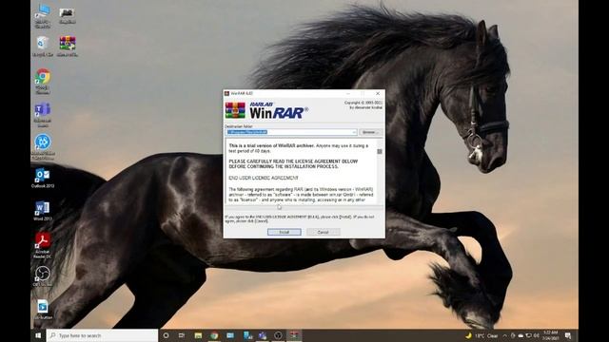Open File Explorer from the taskbar
This screenshot has height=342, width=609.
pos(198,335)
